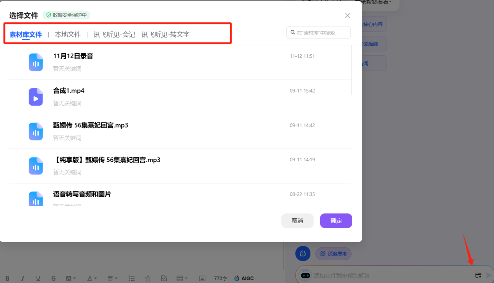Toggle Strikethrough in the editor toolbar
The image size is (494, 283).
[x=53, y=278]
